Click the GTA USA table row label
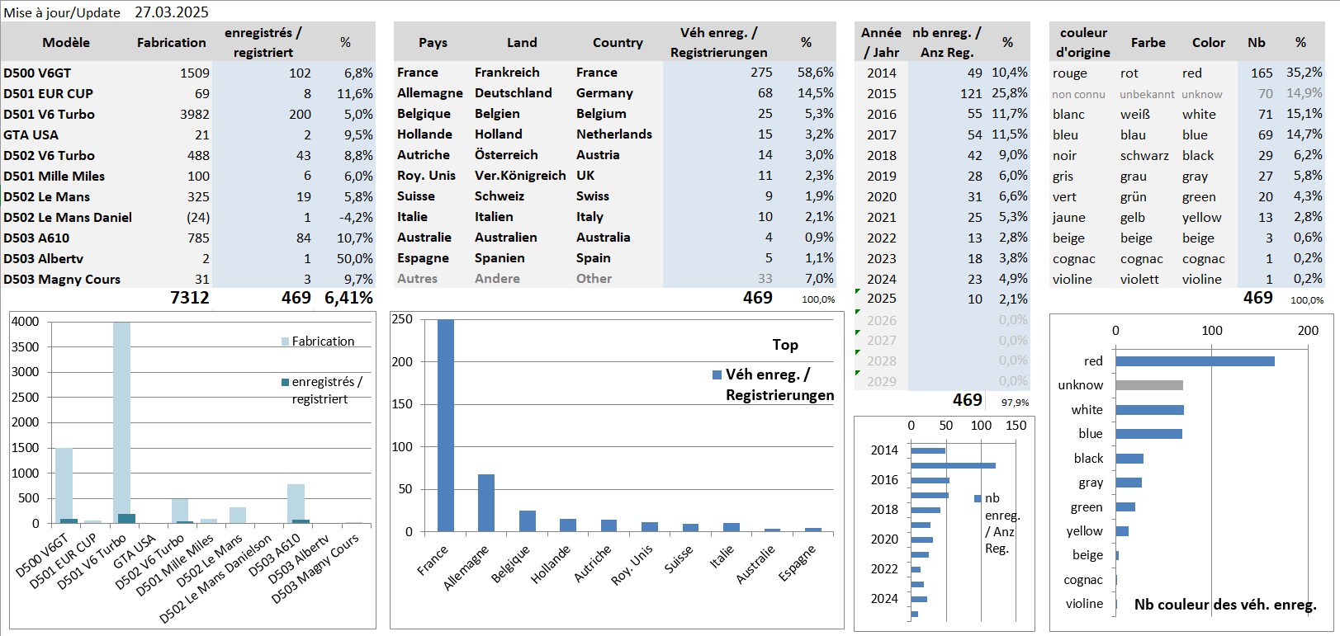The width and height of the screenshot is (1340, 636). (x=31, y=134)
